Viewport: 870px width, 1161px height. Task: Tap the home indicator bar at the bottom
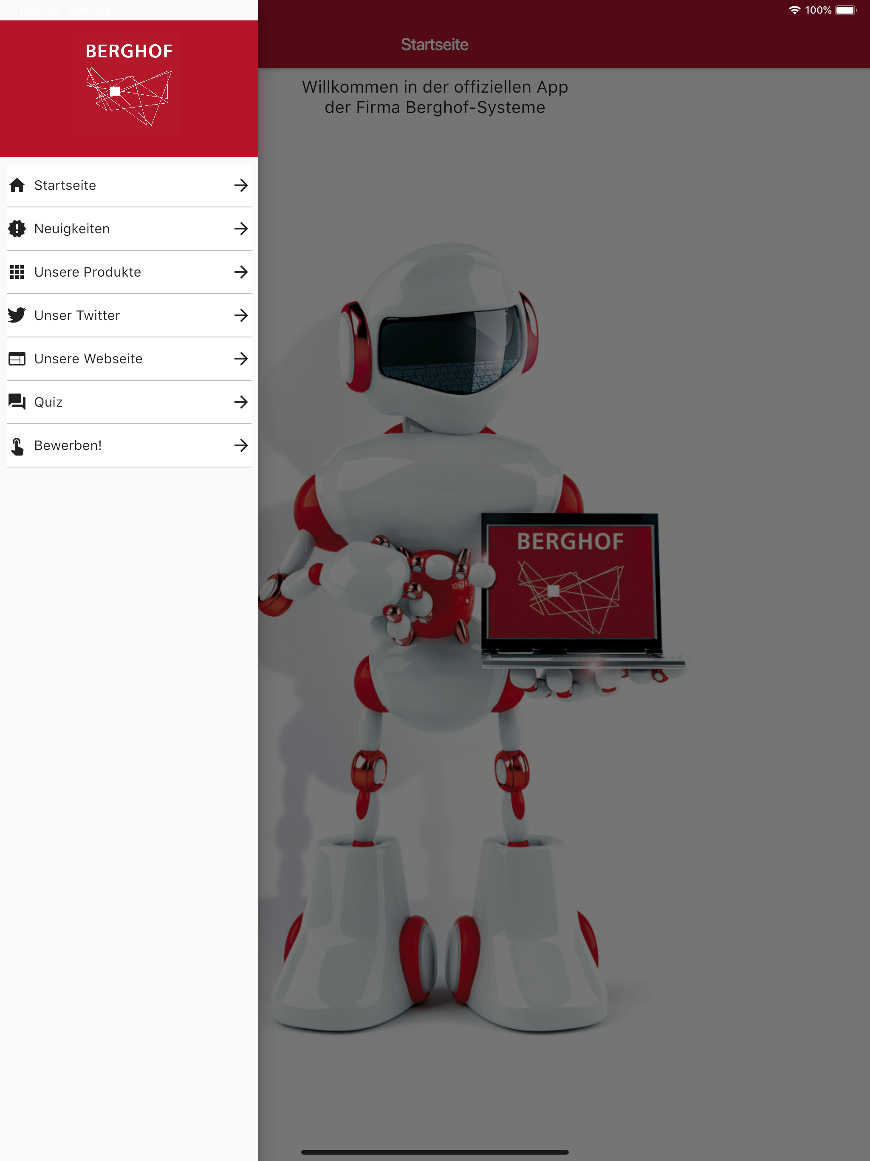tap(435, 1152)
